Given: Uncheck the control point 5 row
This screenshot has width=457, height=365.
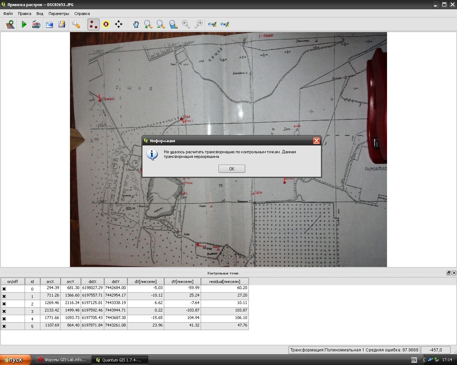Looking at the screenshot, I should (4, 327).
